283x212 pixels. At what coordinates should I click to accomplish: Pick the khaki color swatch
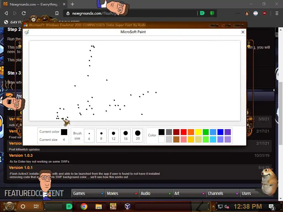click(198, 139)
